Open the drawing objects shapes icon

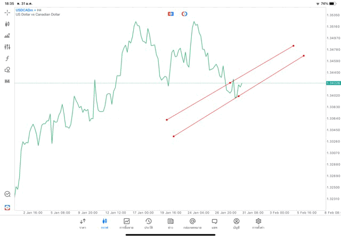7,70
